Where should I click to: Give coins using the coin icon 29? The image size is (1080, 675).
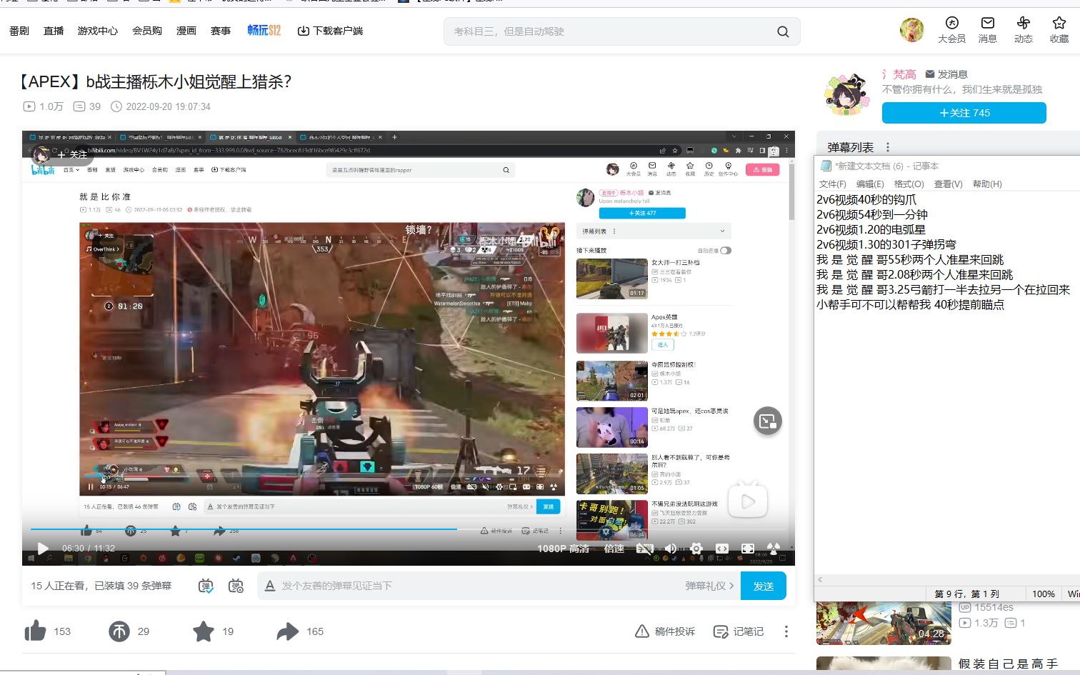(119, 631)
